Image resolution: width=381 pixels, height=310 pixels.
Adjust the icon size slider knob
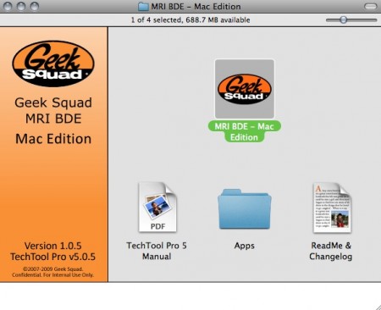[343, 19]
